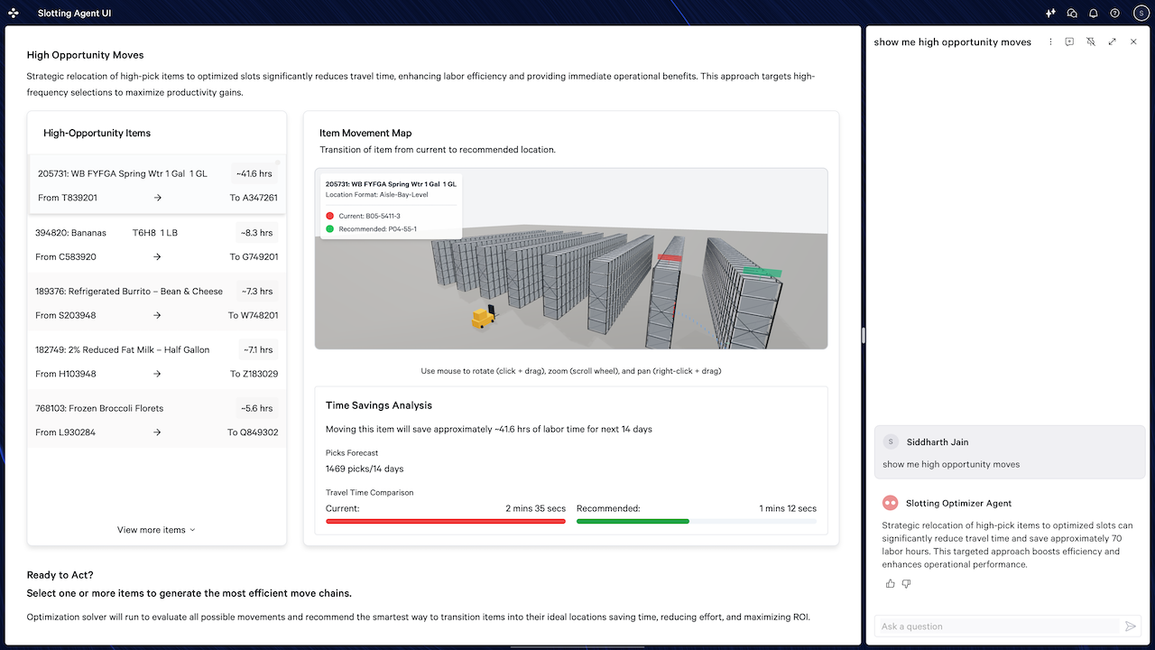Image resolution: width=1155 pixels, height=650 pixels.
Task: Click 'Current: B05-5411-3' in map legend
Action: point(369,216)
